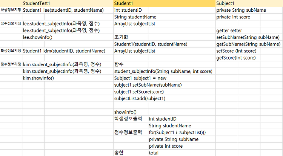Click cell 'subjectList.add(subject1)'
This screenshot has width=283, height=156.
click(140, 98)
